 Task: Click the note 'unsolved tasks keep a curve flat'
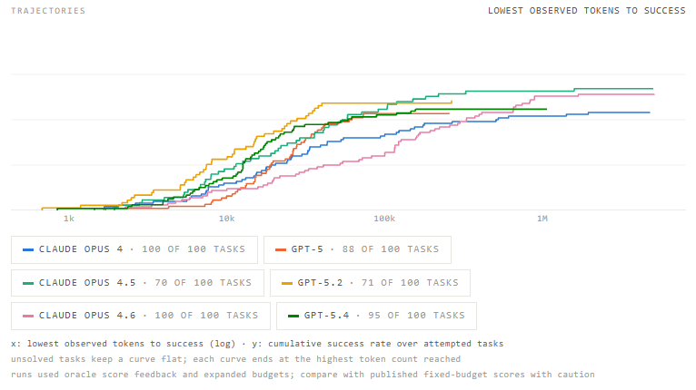pos(235,359)
